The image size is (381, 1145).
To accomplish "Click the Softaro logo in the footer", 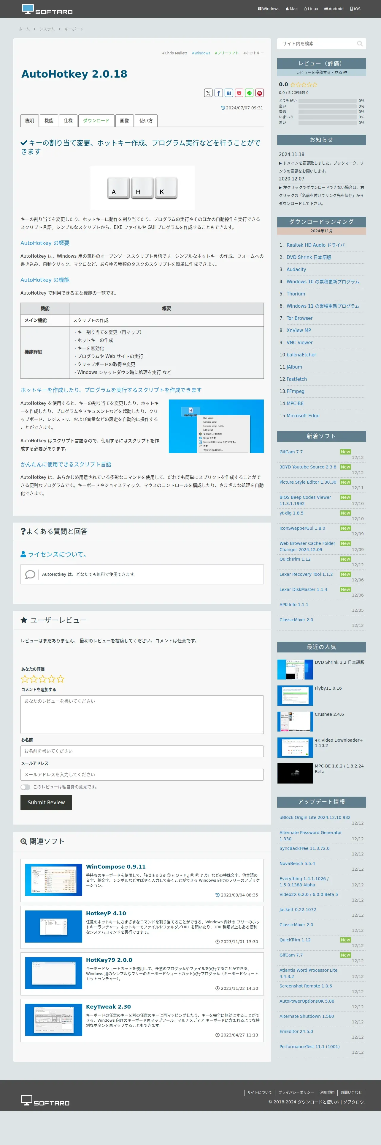I will point(45,1100).
